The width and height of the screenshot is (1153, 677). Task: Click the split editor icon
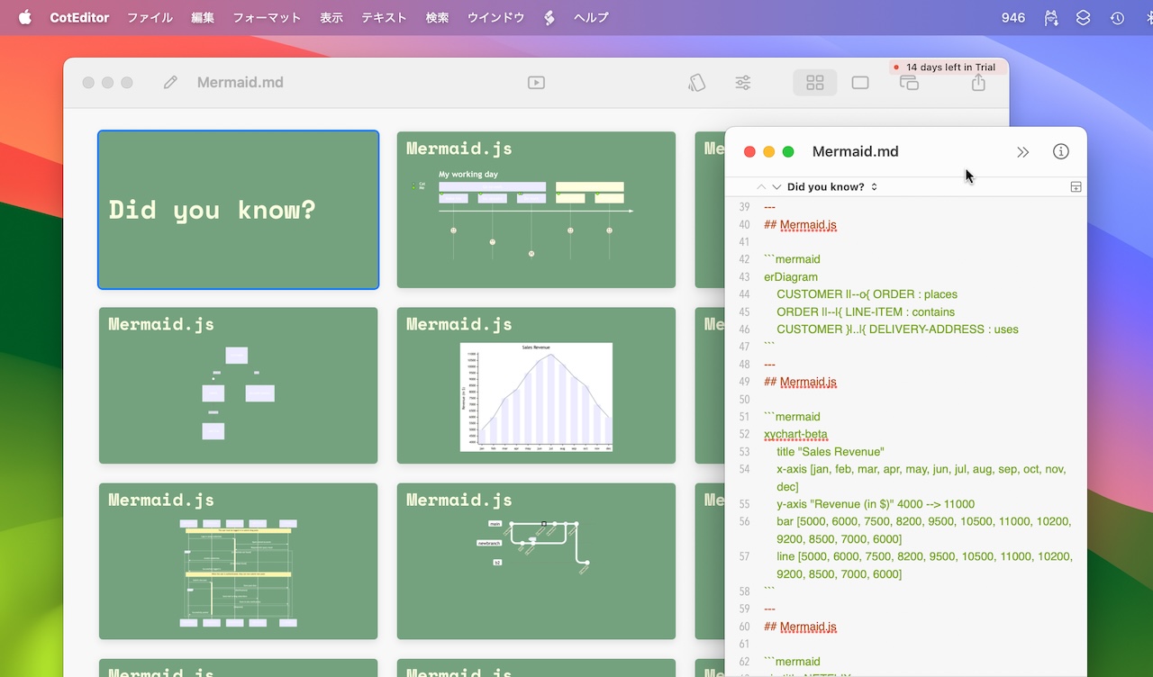[1076, 186]
